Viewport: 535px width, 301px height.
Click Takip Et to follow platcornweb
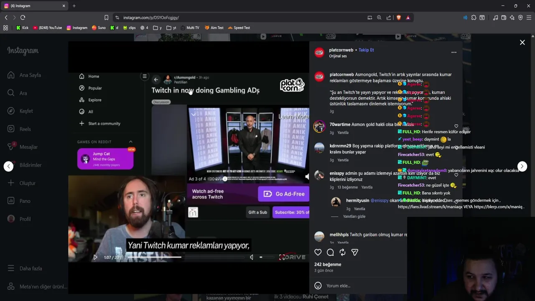tap(366, 50)
